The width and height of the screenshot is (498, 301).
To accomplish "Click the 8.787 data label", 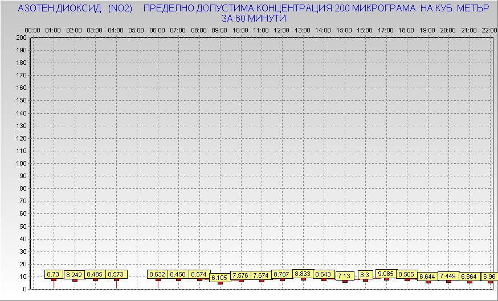I will [x=283, y=274].
